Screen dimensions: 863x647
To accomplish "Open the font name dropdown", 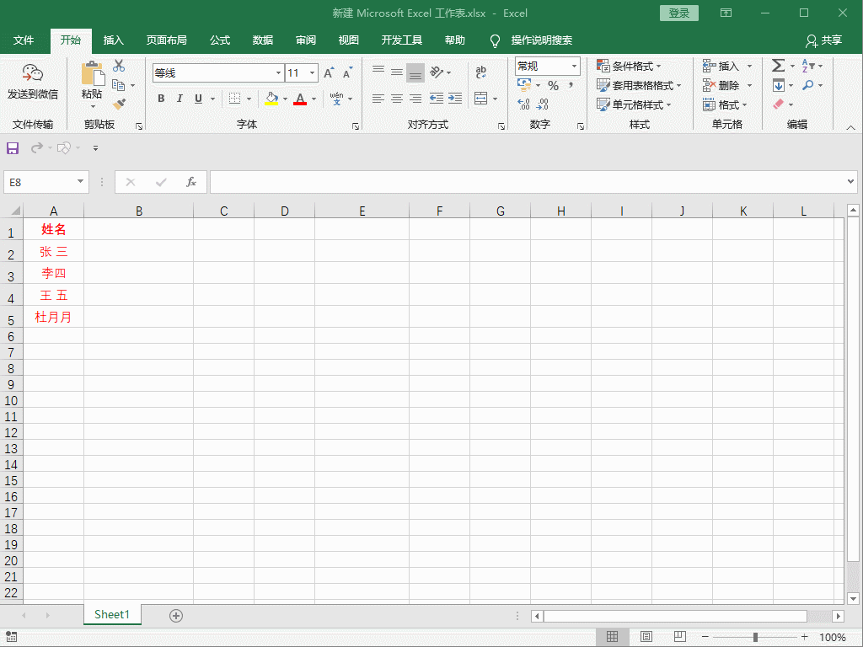I will pos(278,73).
